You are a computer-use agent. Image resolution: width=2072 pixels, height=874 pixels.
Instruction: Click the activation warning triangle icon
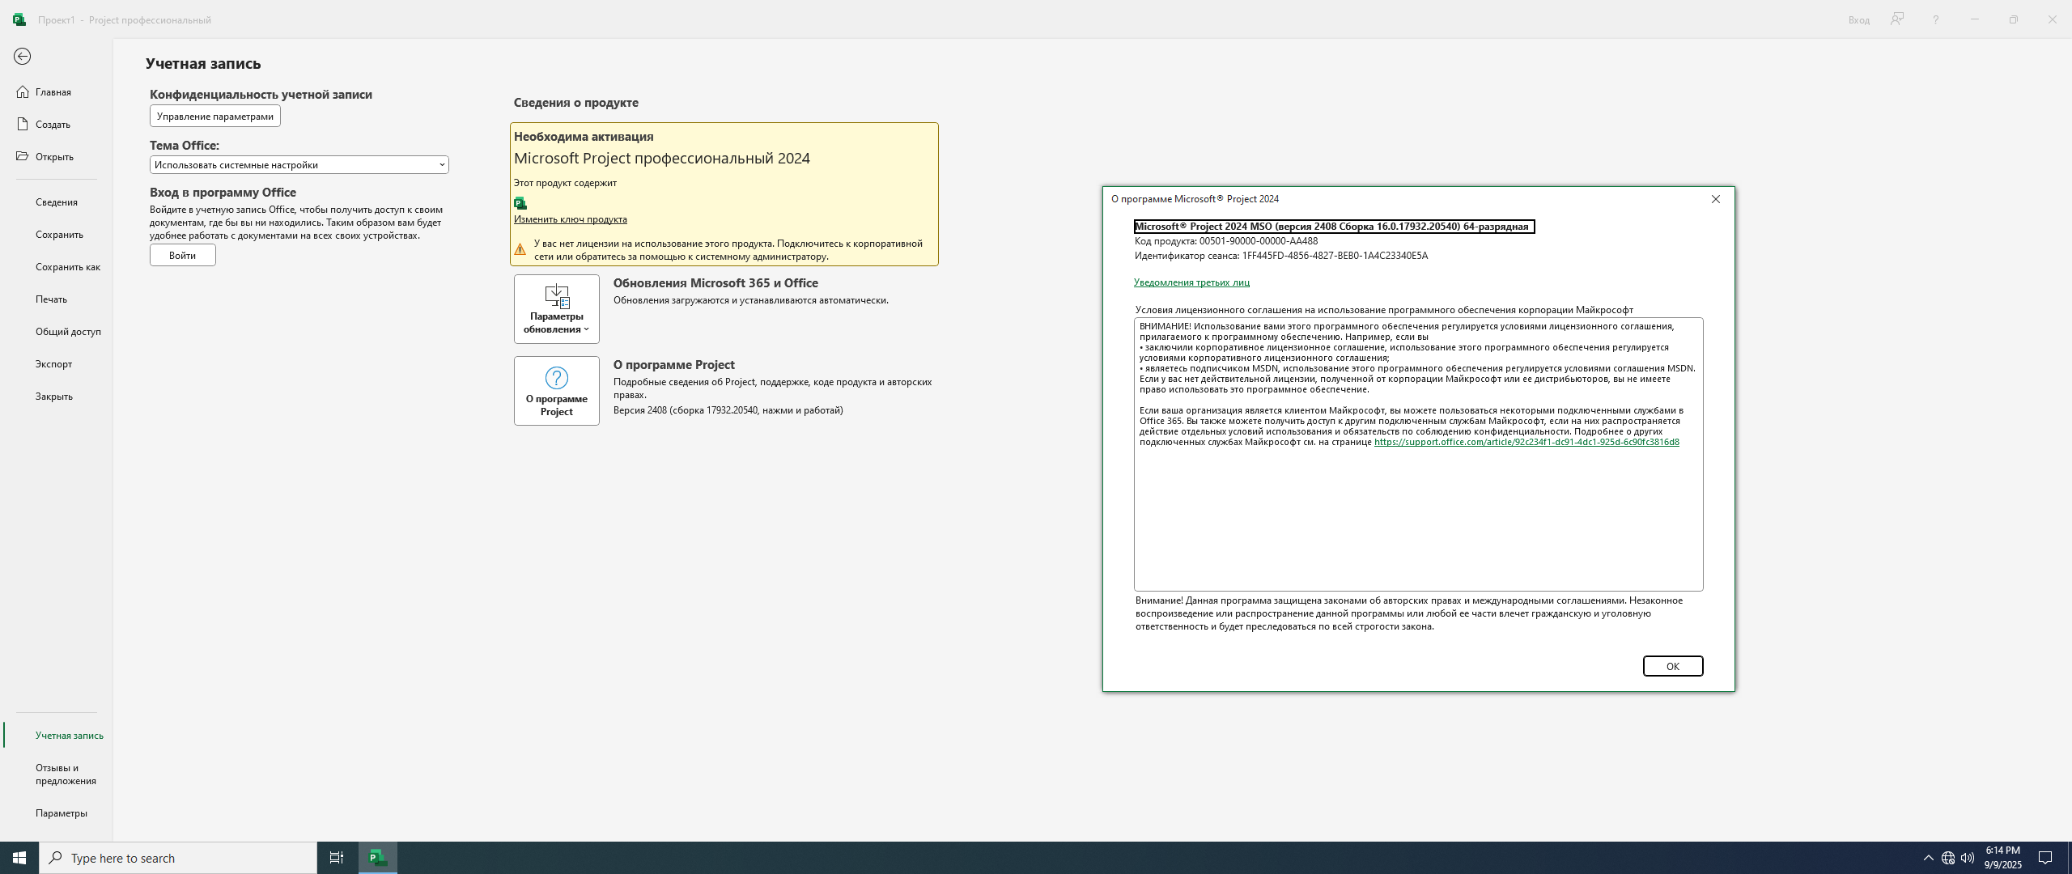click(520, 249)
